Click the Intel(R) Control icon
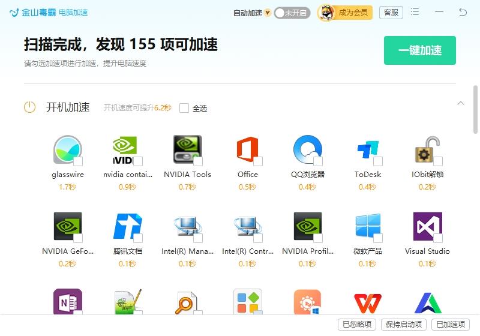 point(247,226)
